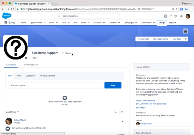Select the Post publisher tab
The height and width of the screenshot is (135, 194).
[x=10, y=76]
